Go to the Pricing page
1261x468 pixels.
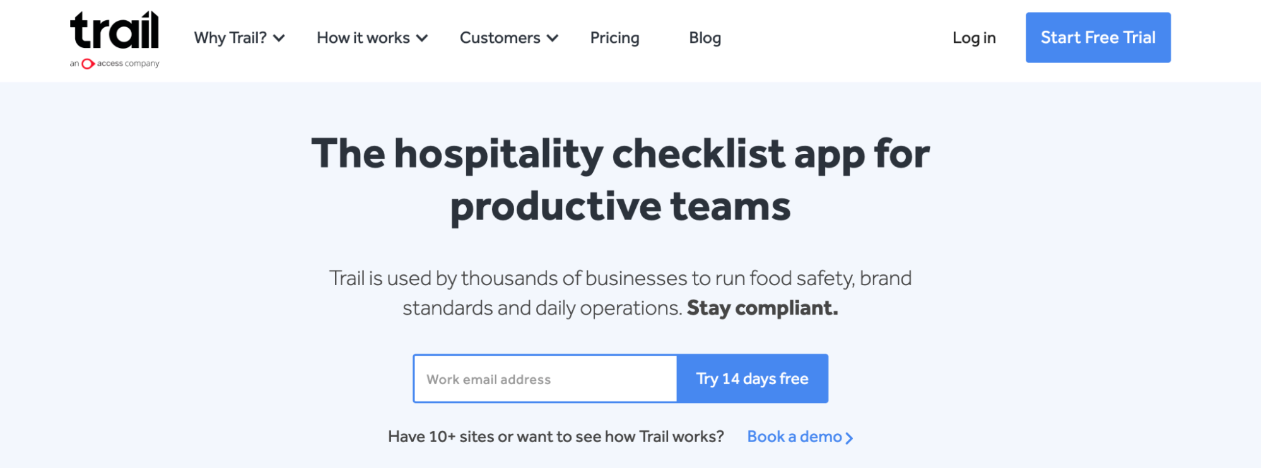pyautogui.click(x=614, y=38)
